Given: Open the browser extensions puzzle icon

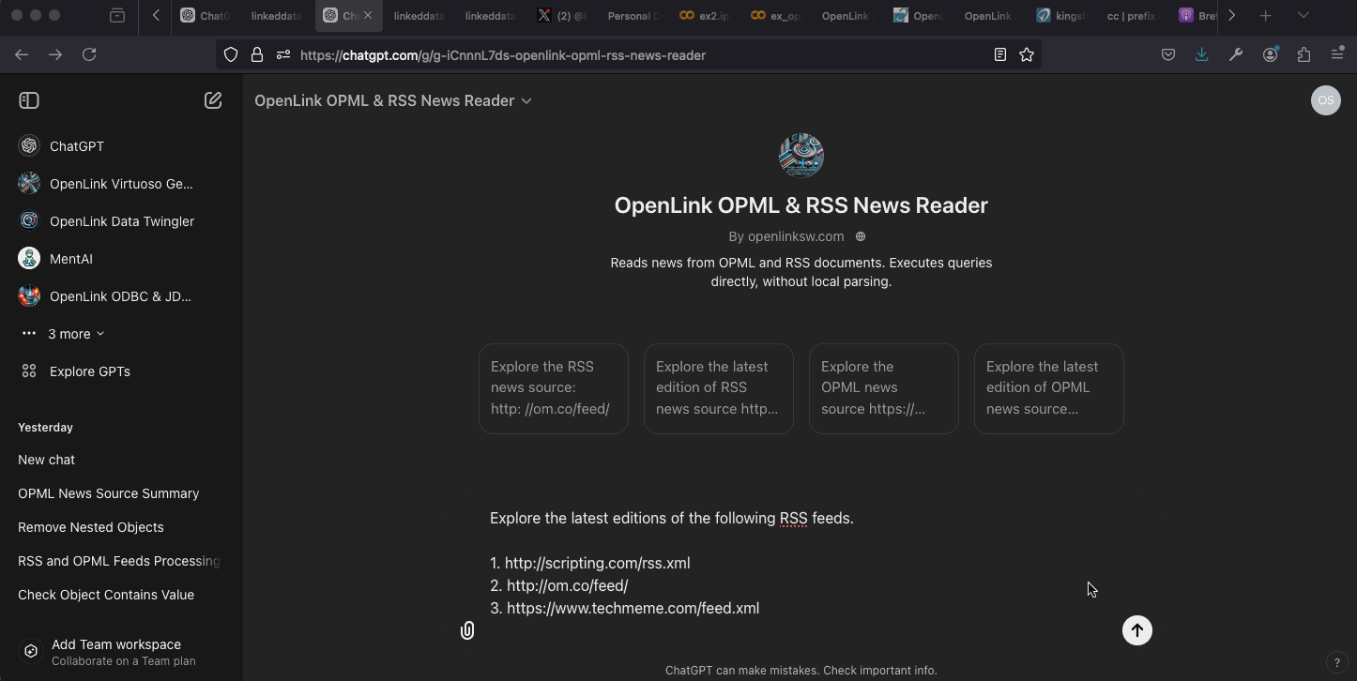Looking at the screenshot, I should click(1304, 54).
